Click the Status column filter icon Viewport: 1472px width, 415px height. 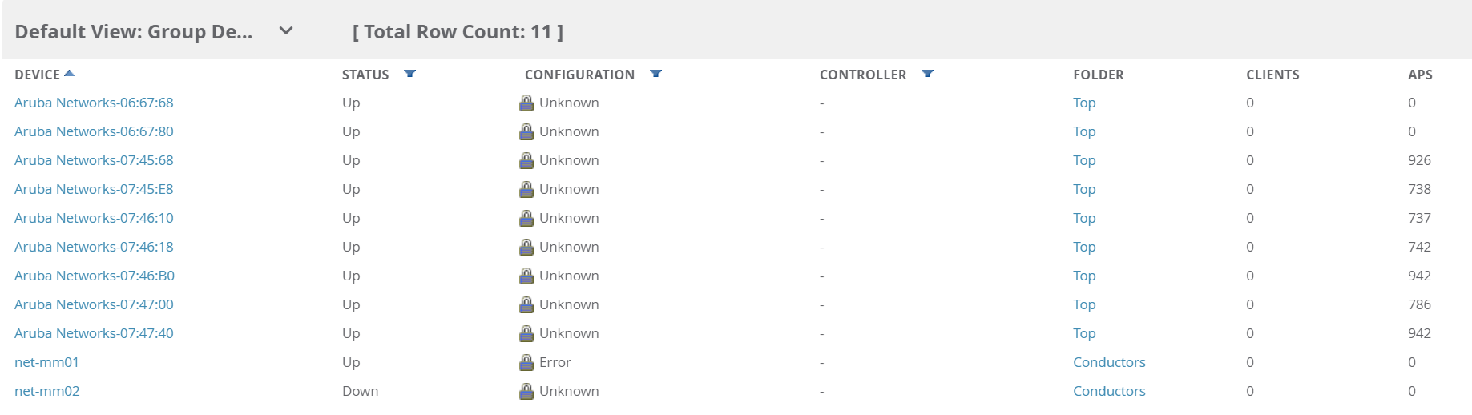point(409,74)
